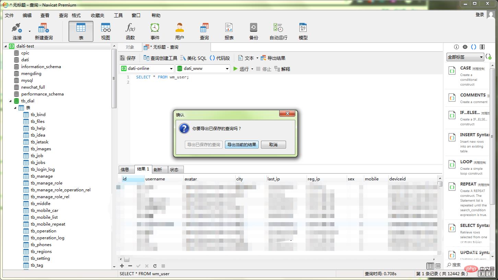Open the CASE snippet in right panel
This screenshot has width=498, height=280.
[x=468, y=76]
